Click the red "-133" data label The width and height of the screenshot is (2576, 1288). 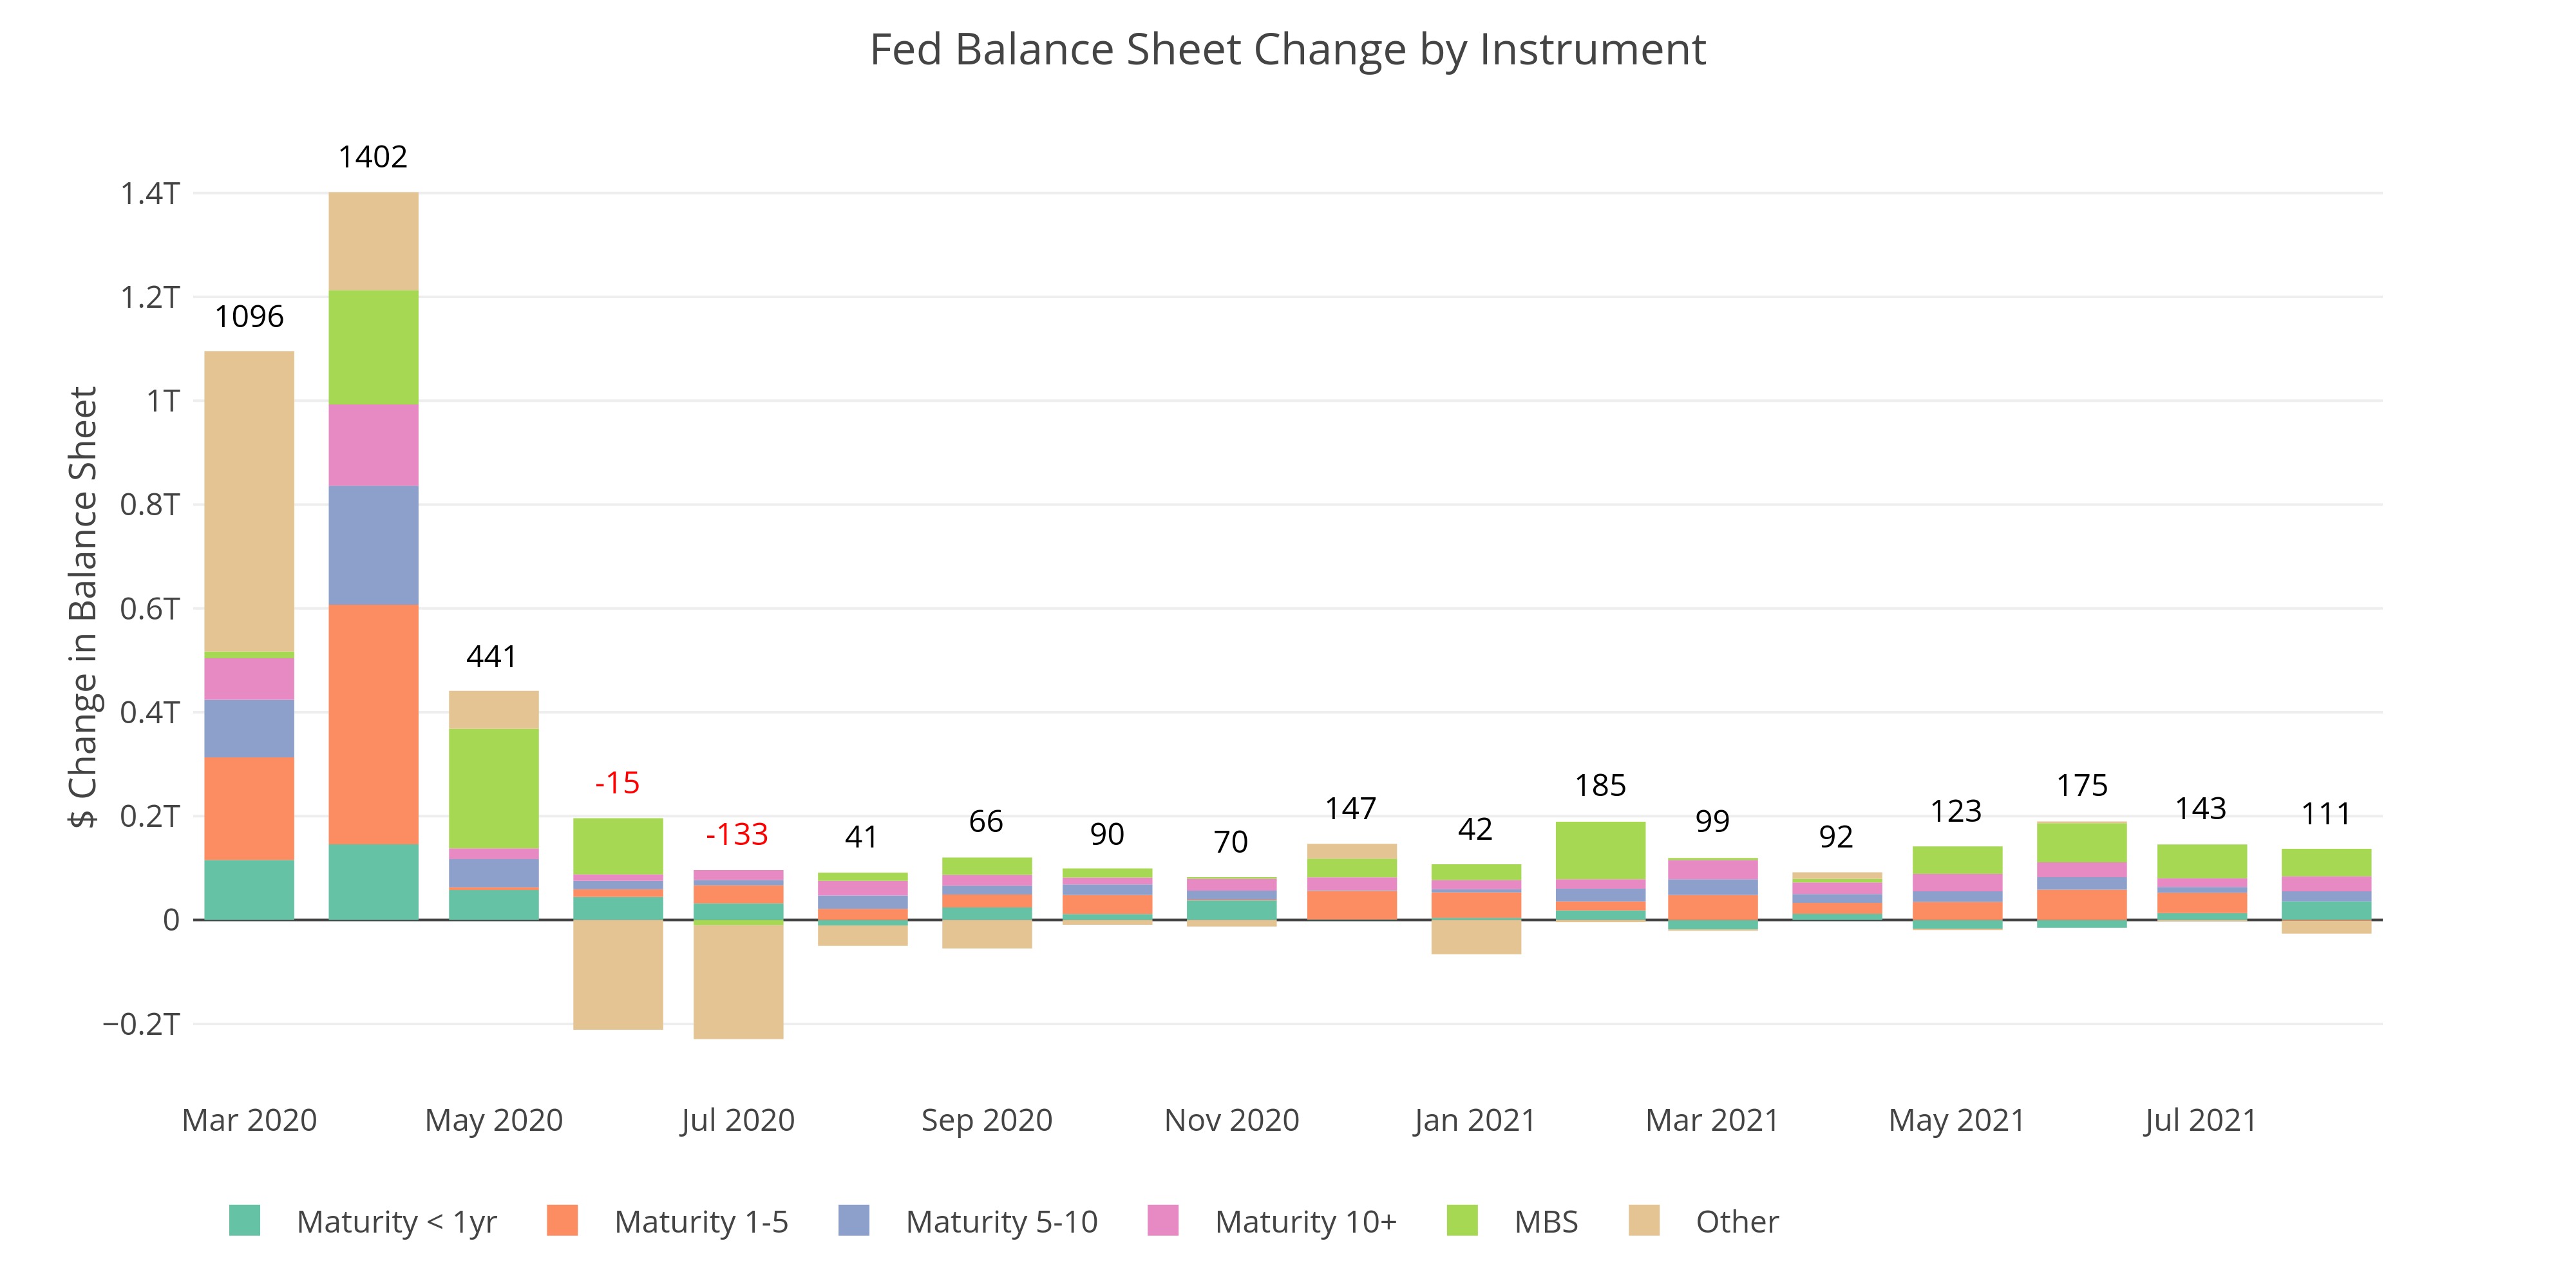(737, 834)
